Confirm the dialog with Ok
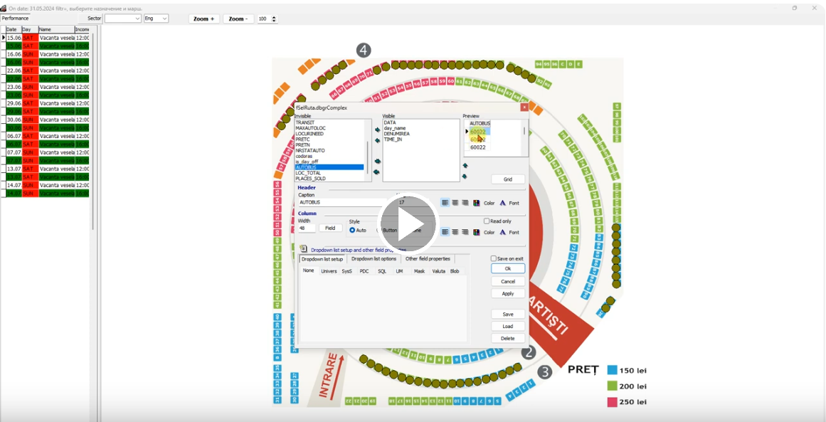 508,269
